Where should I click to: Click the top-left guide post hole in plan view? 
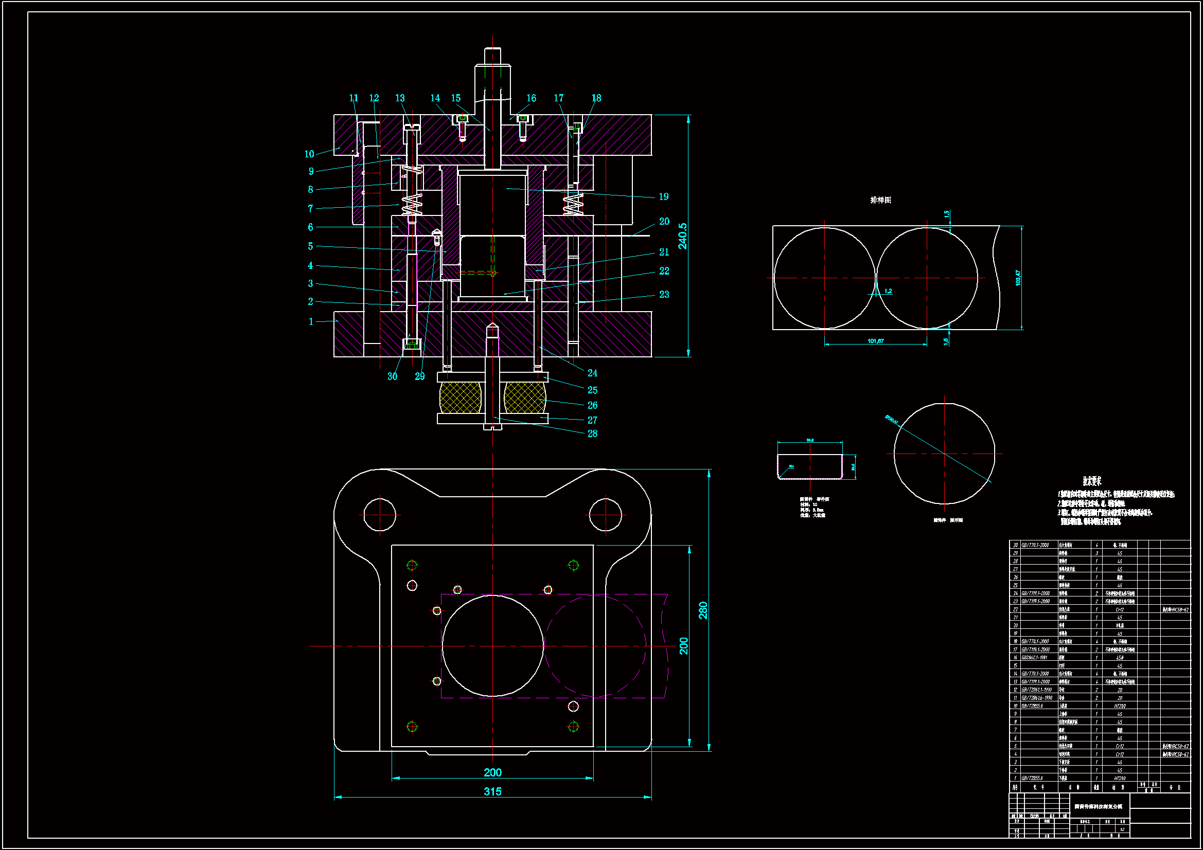pos(379,514)
